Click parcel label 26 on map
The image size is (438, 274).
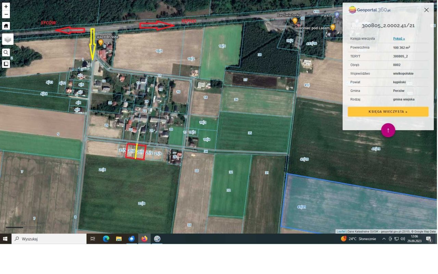175,157
